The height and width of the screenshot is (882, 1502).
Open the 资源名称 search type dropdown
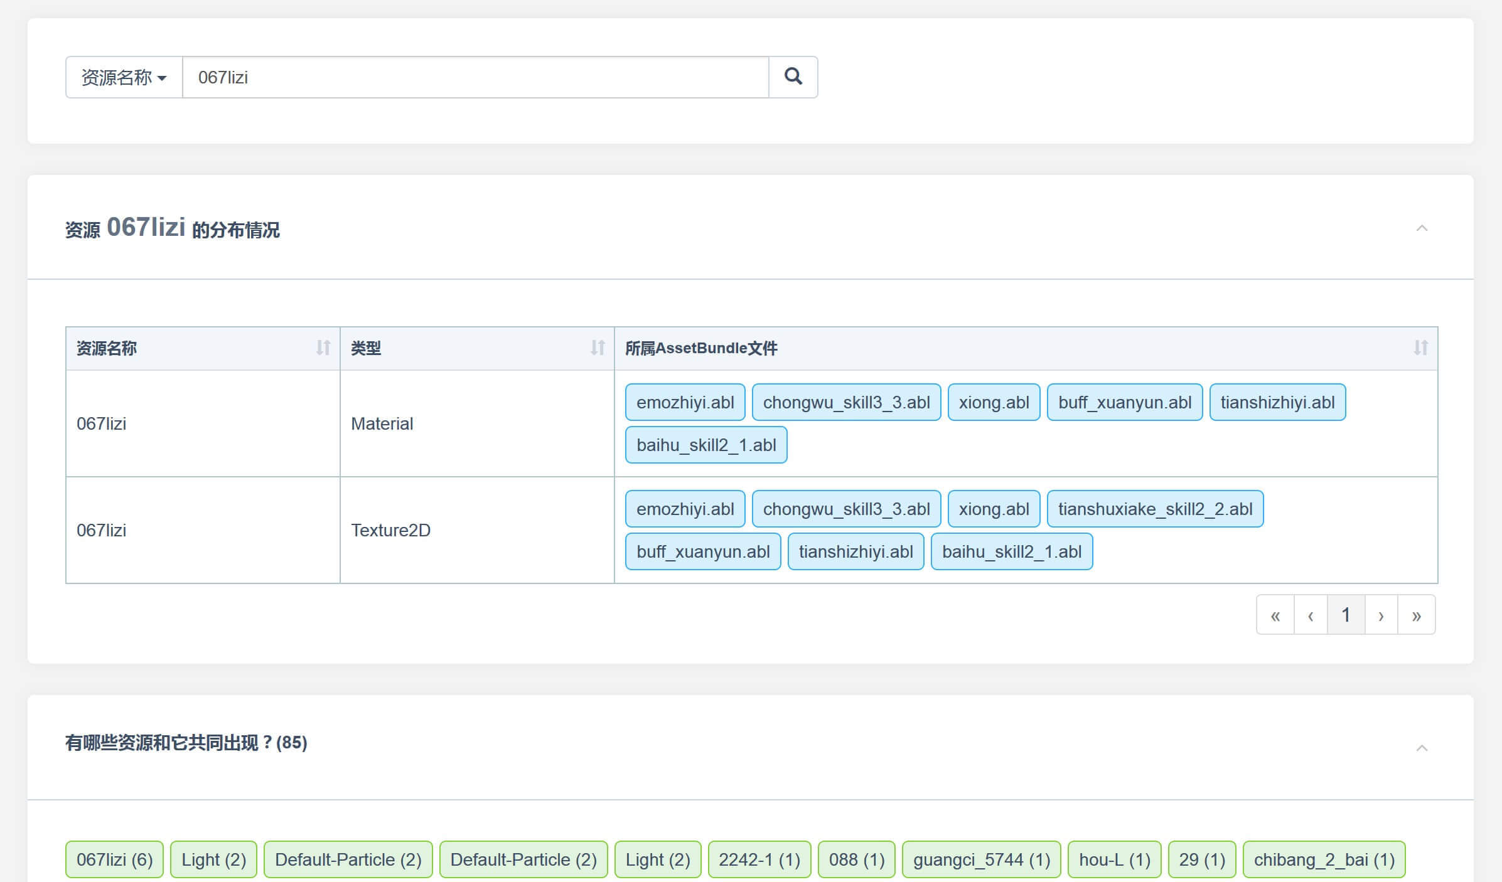point(124,77)
